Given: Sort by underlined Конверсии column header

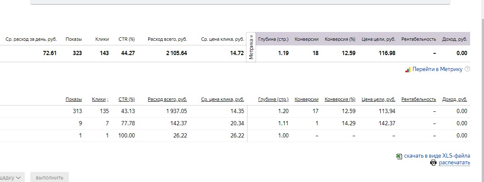Looking at the screenshot, I should pyautogui.click(x=307, y=99).
